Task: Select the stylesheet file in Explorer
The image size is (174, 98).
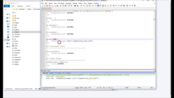Action: click(x=17, y=60)
